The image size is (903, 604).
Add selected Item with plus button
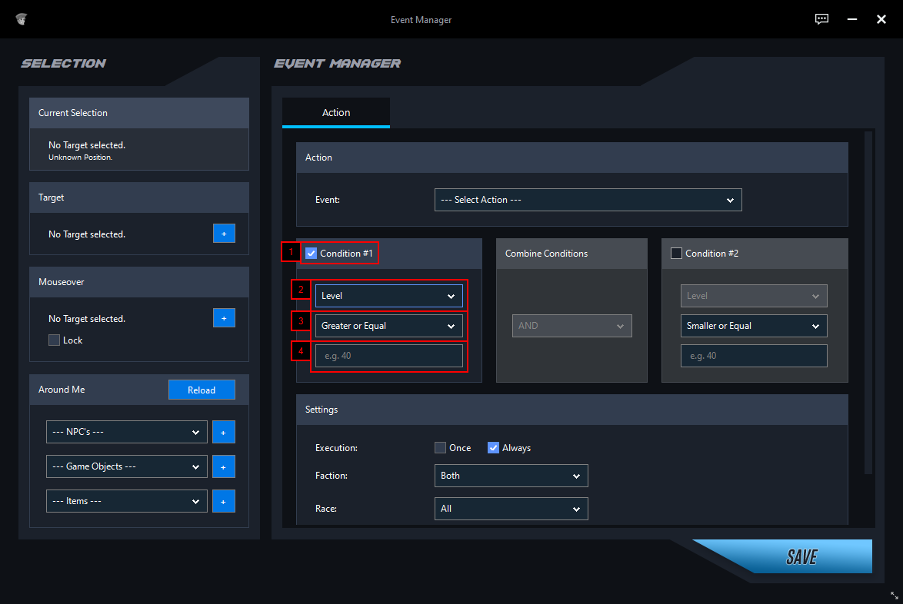coord(224,501)
